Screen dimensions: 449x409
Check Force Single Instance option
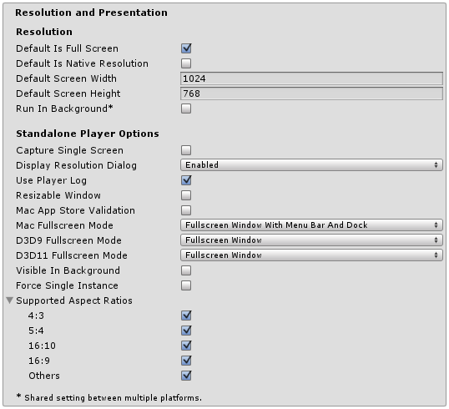[186, 285]
